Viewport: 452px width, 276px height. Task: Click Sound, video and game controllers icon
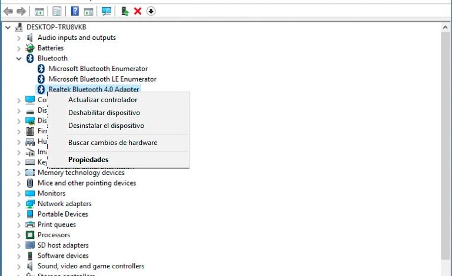(x=29, y=266)
